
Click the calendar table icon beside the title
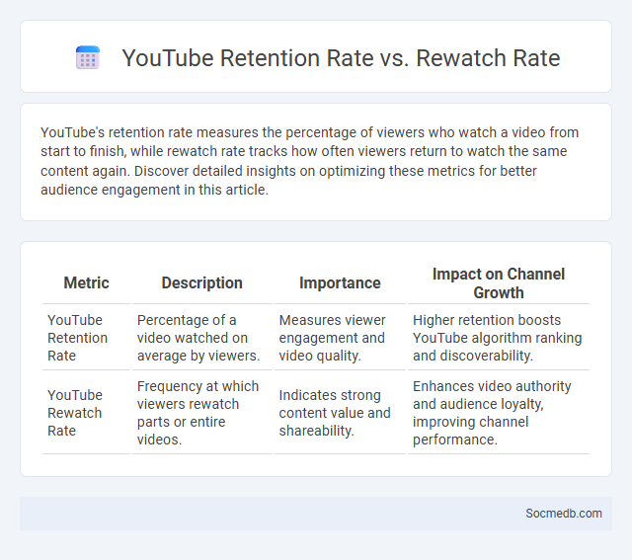coord(88,57)
